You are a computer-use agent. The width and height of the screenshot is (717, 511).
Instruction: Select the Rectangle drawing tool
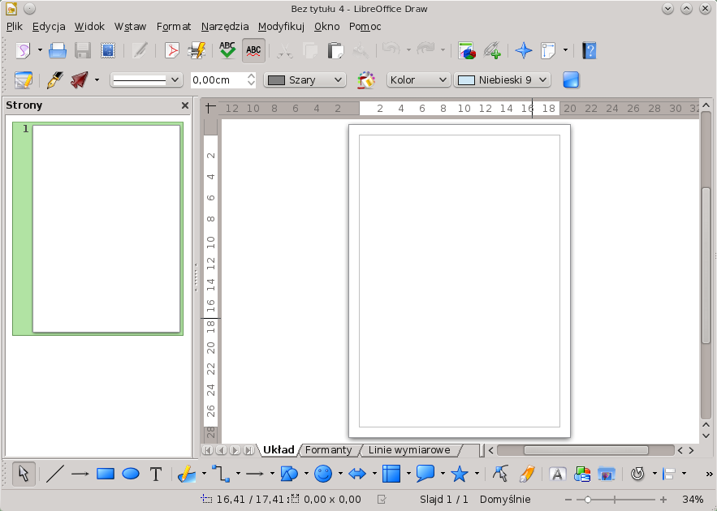105,474
